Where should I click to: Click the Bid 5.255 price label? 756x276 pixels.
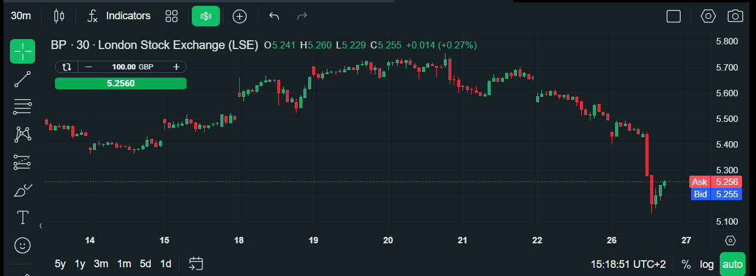coord(716,194)
